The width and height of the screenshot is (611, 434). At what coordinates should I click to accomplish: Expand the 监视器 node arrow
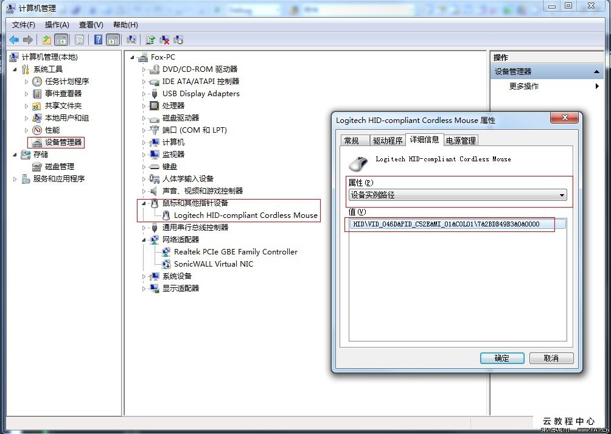click(144, 155)
